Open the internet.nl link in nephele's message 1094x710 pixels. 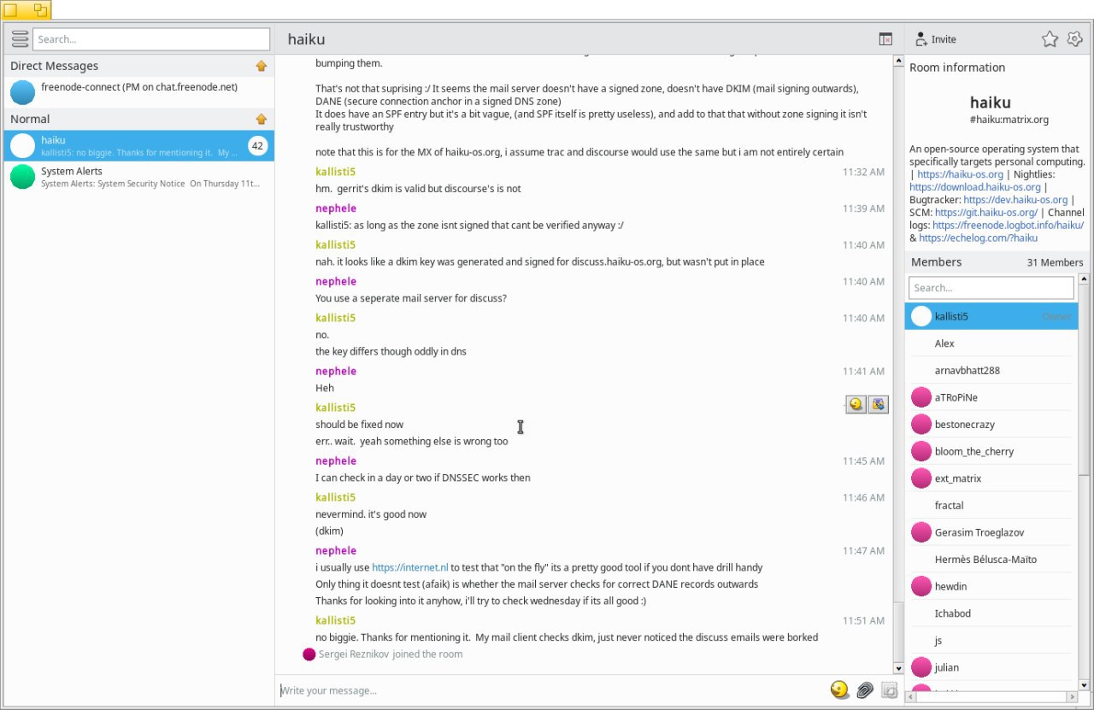409,567
